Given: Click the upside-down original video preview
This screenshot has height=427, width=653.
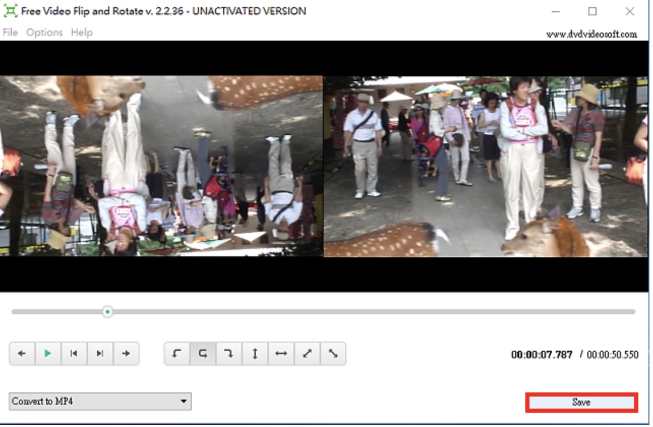Looking at the screenshot, I should tap(162, 167).
